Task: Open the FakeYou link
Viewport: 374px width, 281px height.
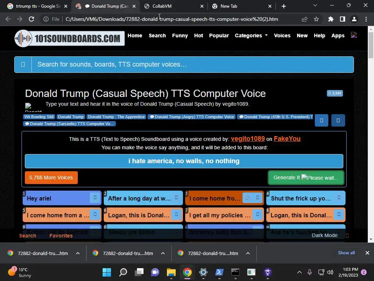Action: click(x=287, y=139)
